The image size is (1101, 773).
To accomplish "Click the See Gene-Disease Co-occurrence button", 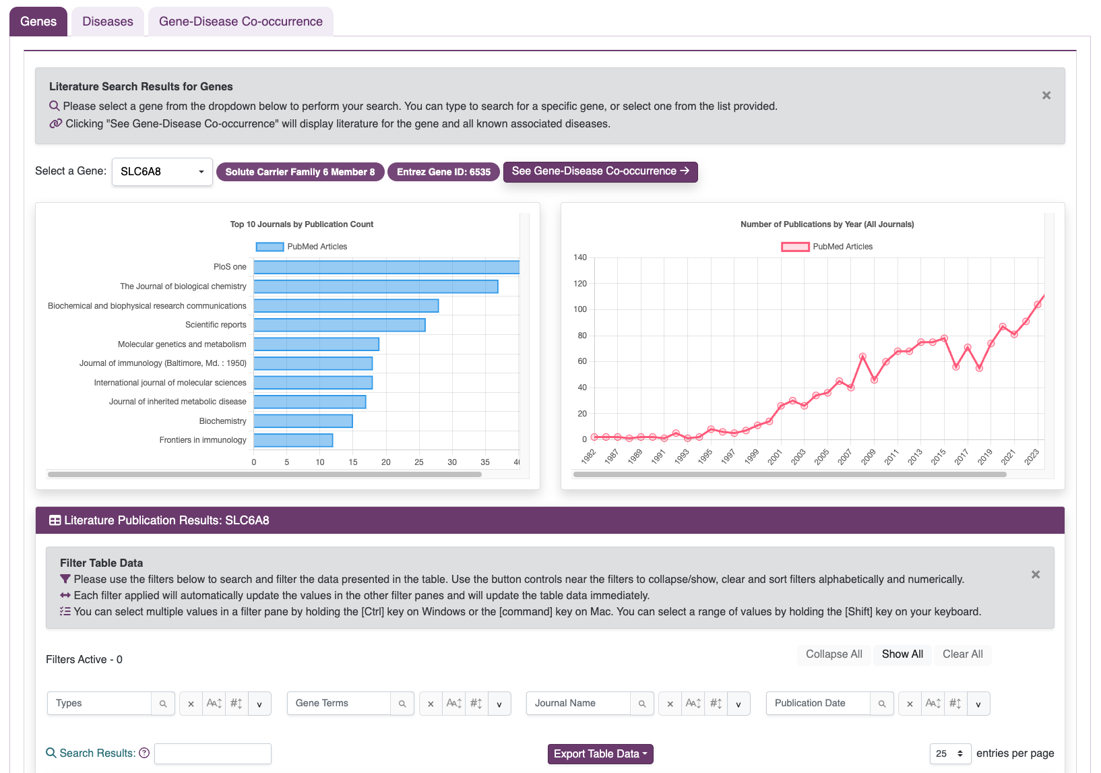I will [x=600, y=171].
